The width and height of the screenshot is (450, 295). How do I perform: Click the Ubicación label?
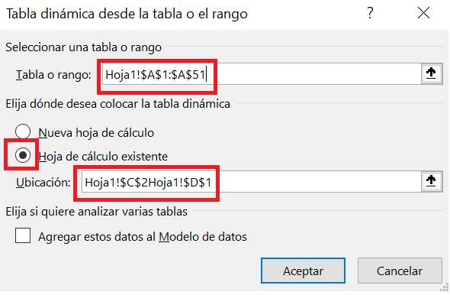(x=43, y=183)
